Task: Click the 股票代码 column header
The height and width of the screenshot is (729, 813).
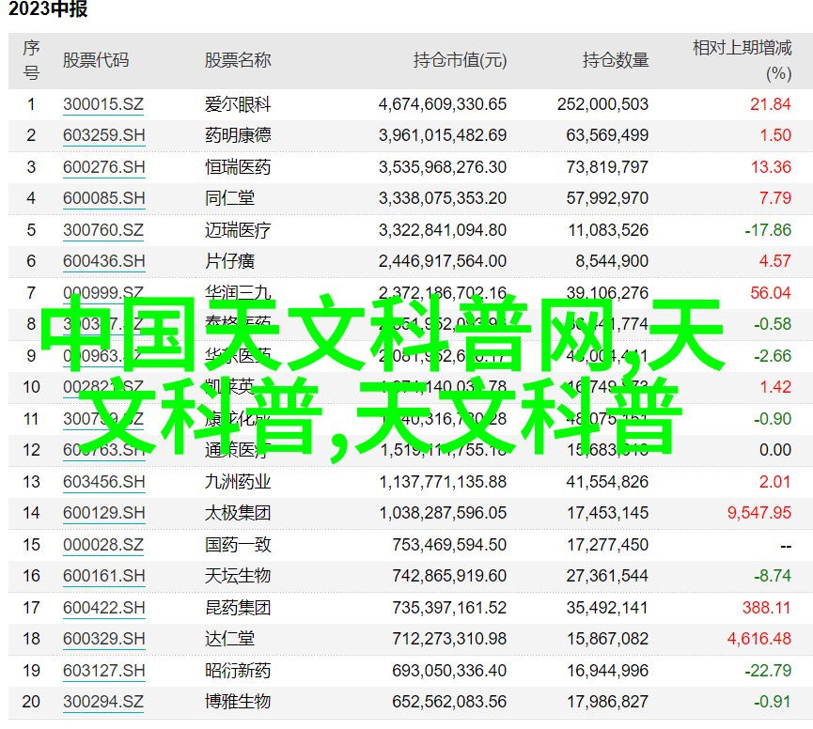Action: (x=96, y=60)
